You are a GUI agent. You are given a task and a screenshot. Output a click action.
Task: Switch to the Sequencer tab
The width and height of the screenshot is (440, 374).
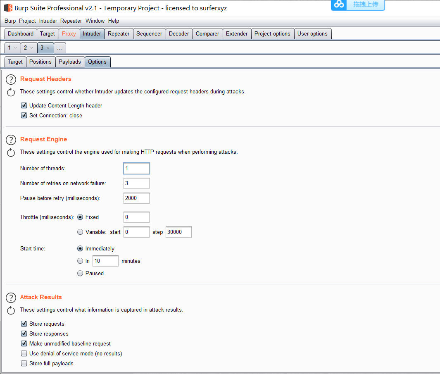coord(149,34)
